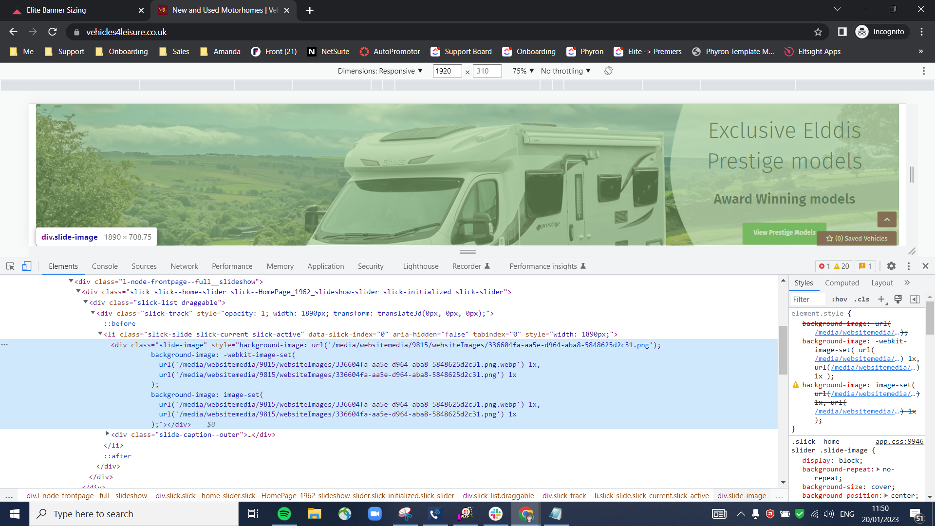This screenshot has height=526, width=935.
Task: Open device toolbar more options menu
Action: pos(923,71)
